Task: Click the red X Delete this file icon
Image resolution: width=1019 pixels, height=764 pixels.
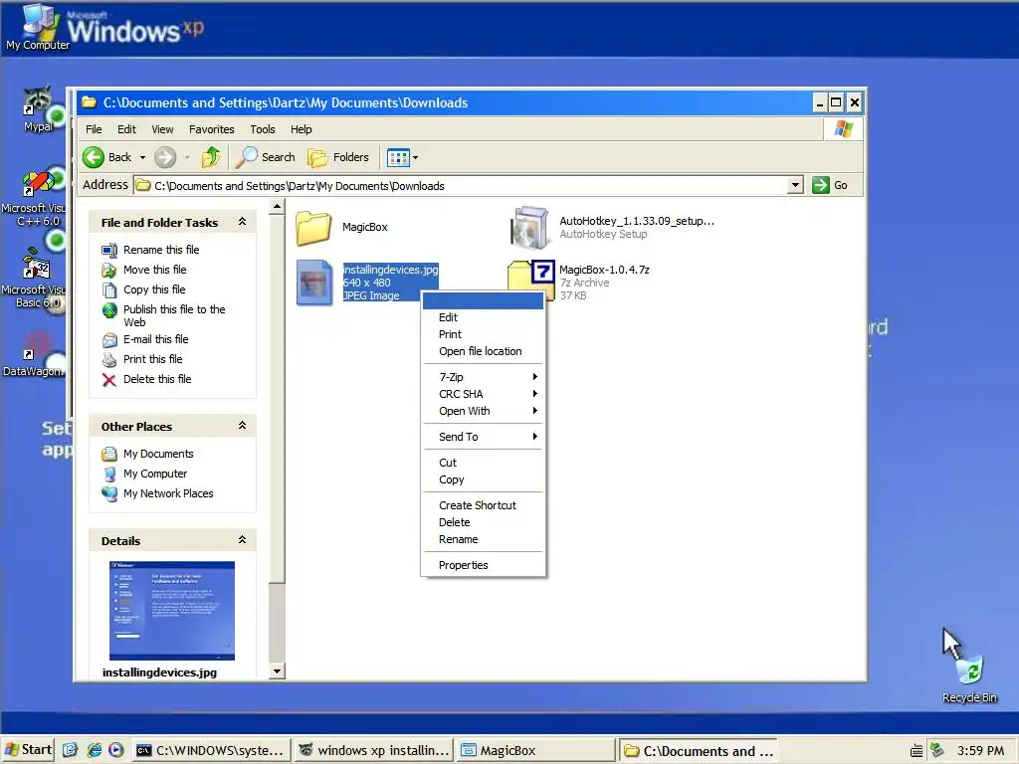Action: click(x=109, y=379)
